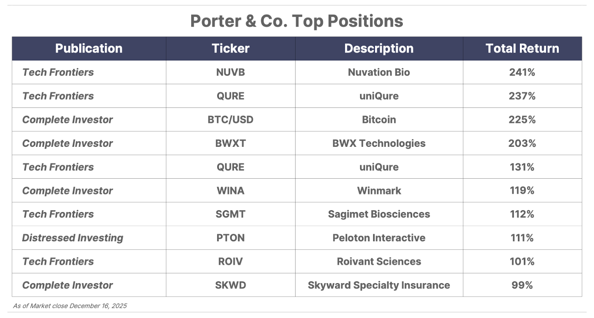Click the BTC/USD ticker cell

click(231, 120)
